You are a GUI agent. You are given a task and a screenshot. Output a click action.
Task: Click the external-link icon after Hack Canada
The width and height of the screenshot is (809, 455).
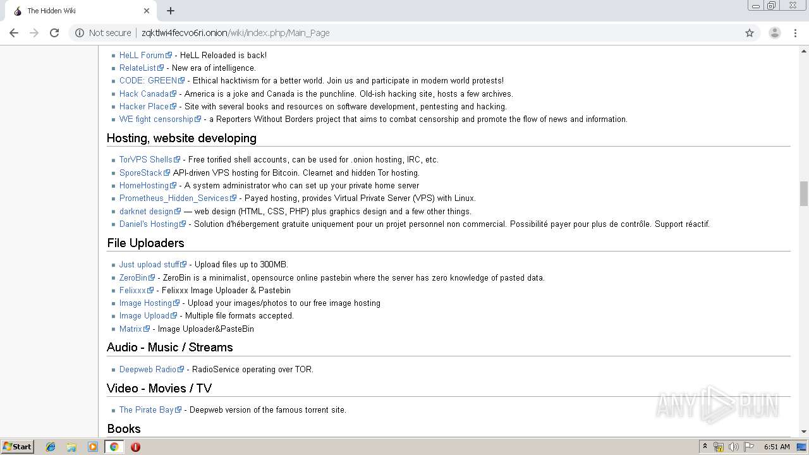(x=173, y=94)
